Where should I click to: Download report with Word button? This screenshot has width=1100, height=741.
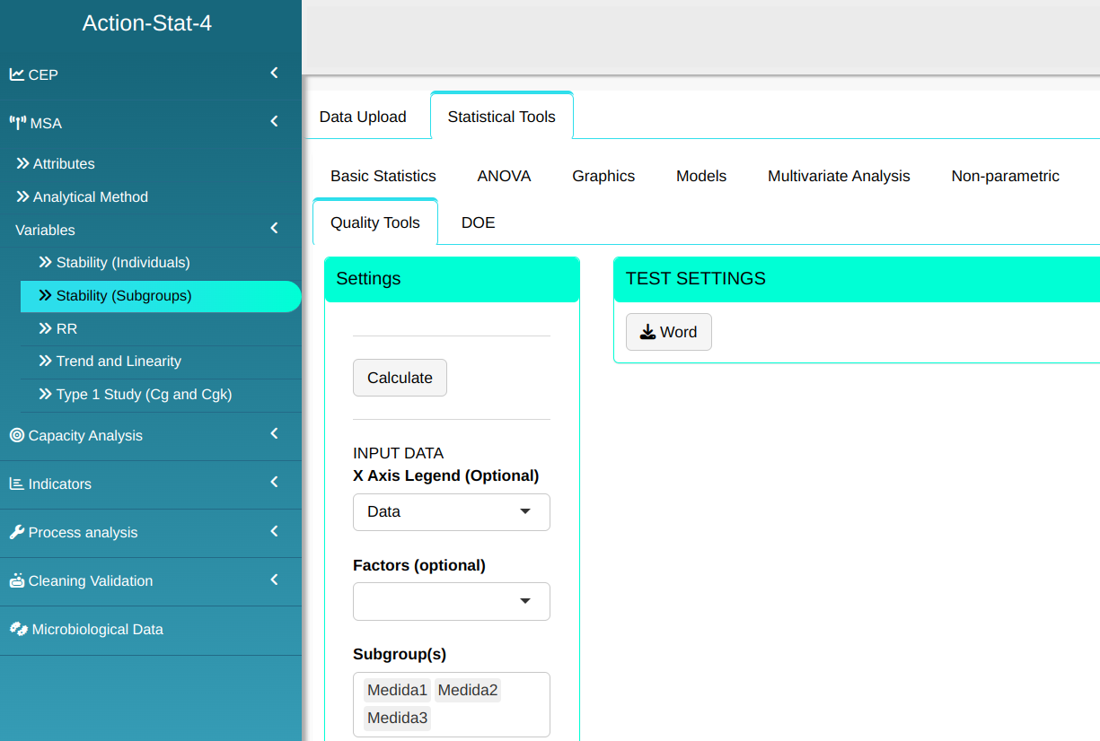(x=668, y=332)
